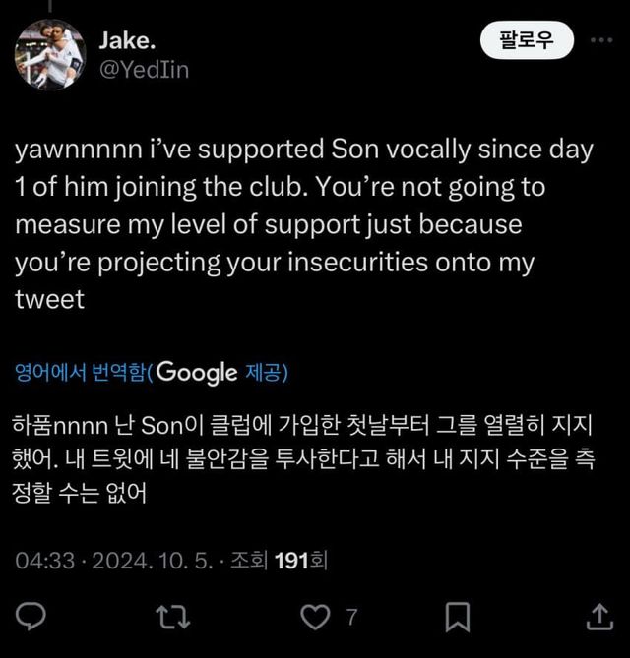Image resolution: width=630 pixels, height=658 pixels.
Task: Click the last word 'tweet' of the English post
Action: click(x=49, y=299)
